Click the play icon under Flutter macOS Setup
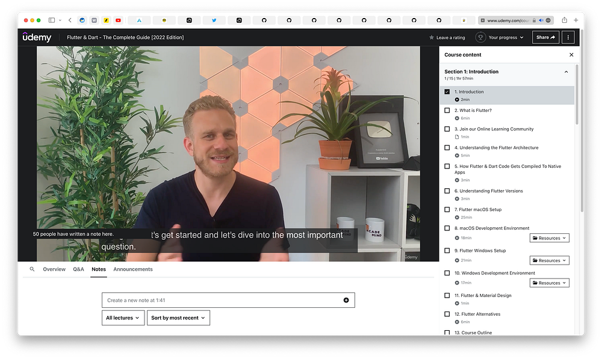This screenshot has height=359, width=602. 457,218
